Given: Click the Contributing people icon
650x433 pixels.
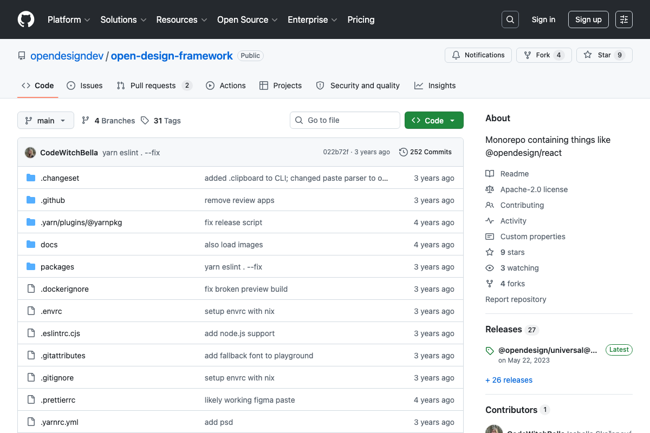Looking at the screenshot, I should pyautogui.click(x=490, y=205).
